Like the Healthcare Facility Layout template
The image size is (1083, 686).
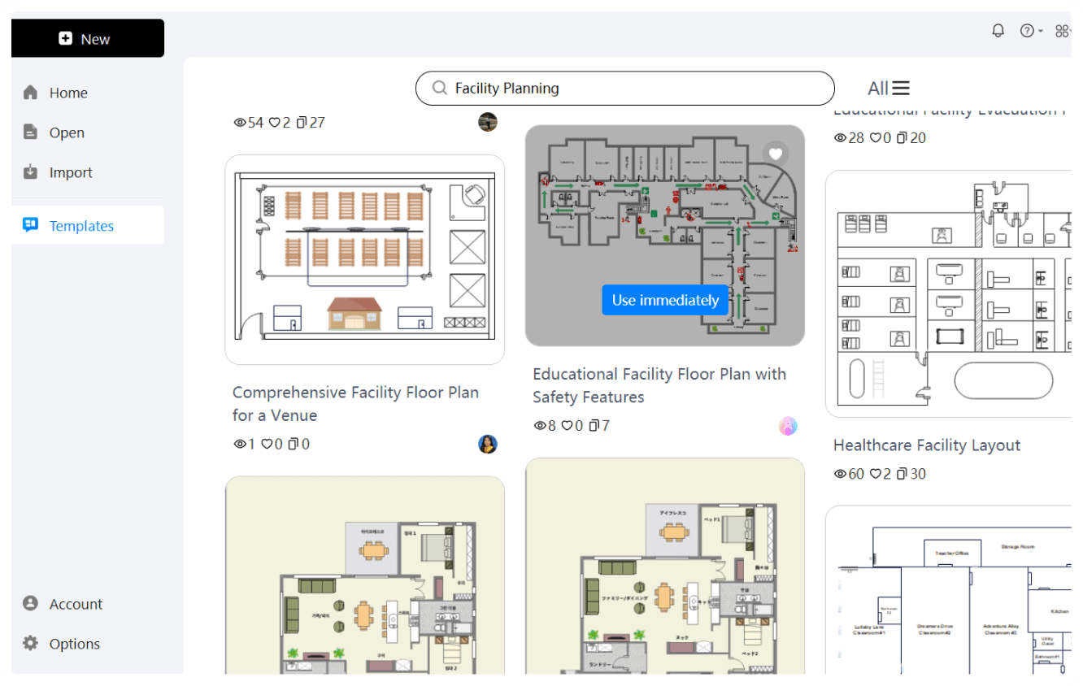coord(876,474)
